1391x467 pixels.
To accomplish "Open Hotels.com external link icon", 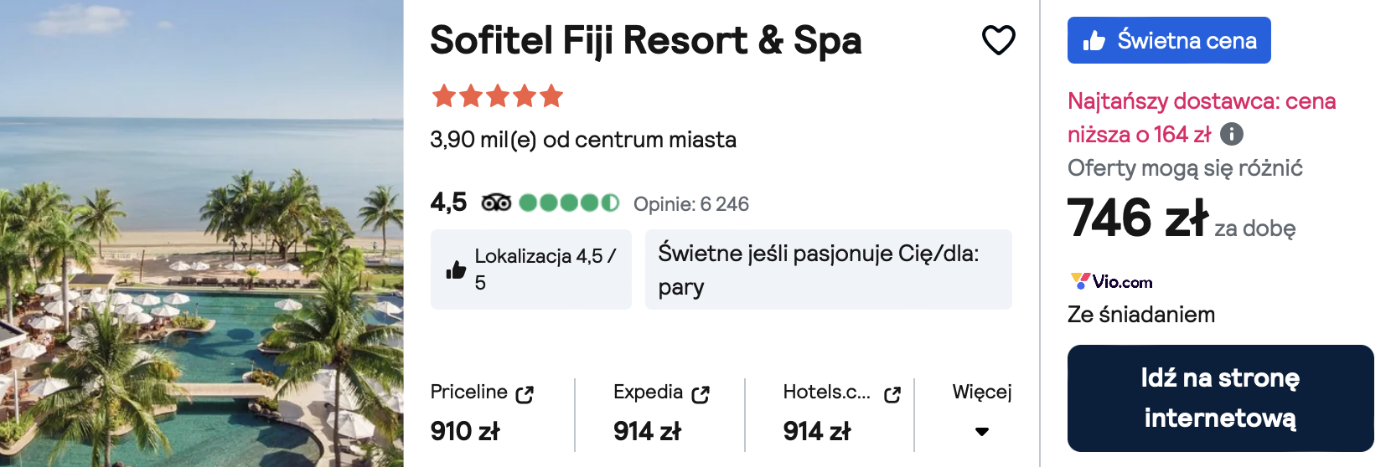I will click(x=892, y=394).
